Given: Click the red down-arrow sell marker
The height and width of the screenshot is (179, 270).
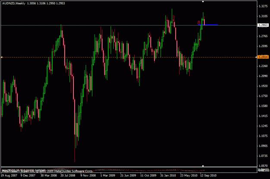Looking at the screenshot, I should click(199, 22).
